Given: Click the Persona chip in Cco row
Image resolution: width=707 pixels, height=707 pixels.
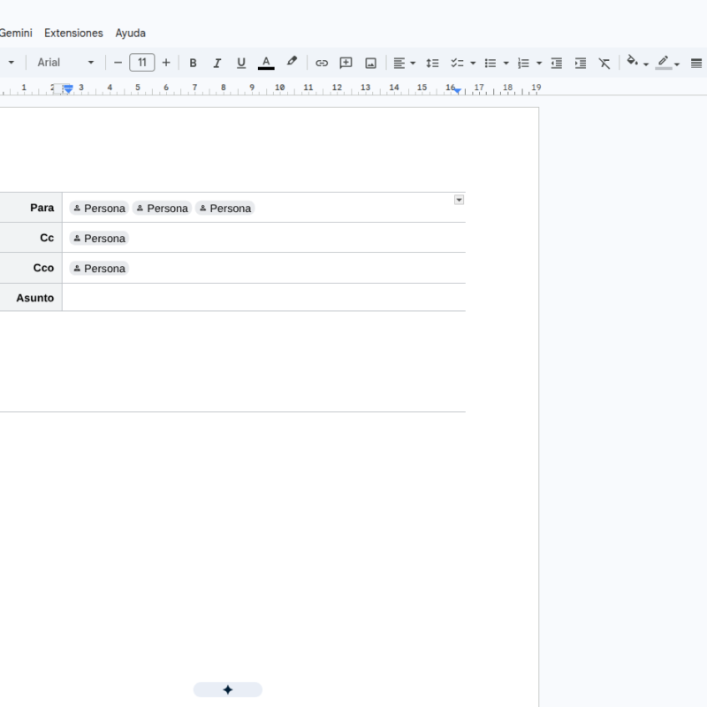Looking at the screenshot, I should [99, 269].
